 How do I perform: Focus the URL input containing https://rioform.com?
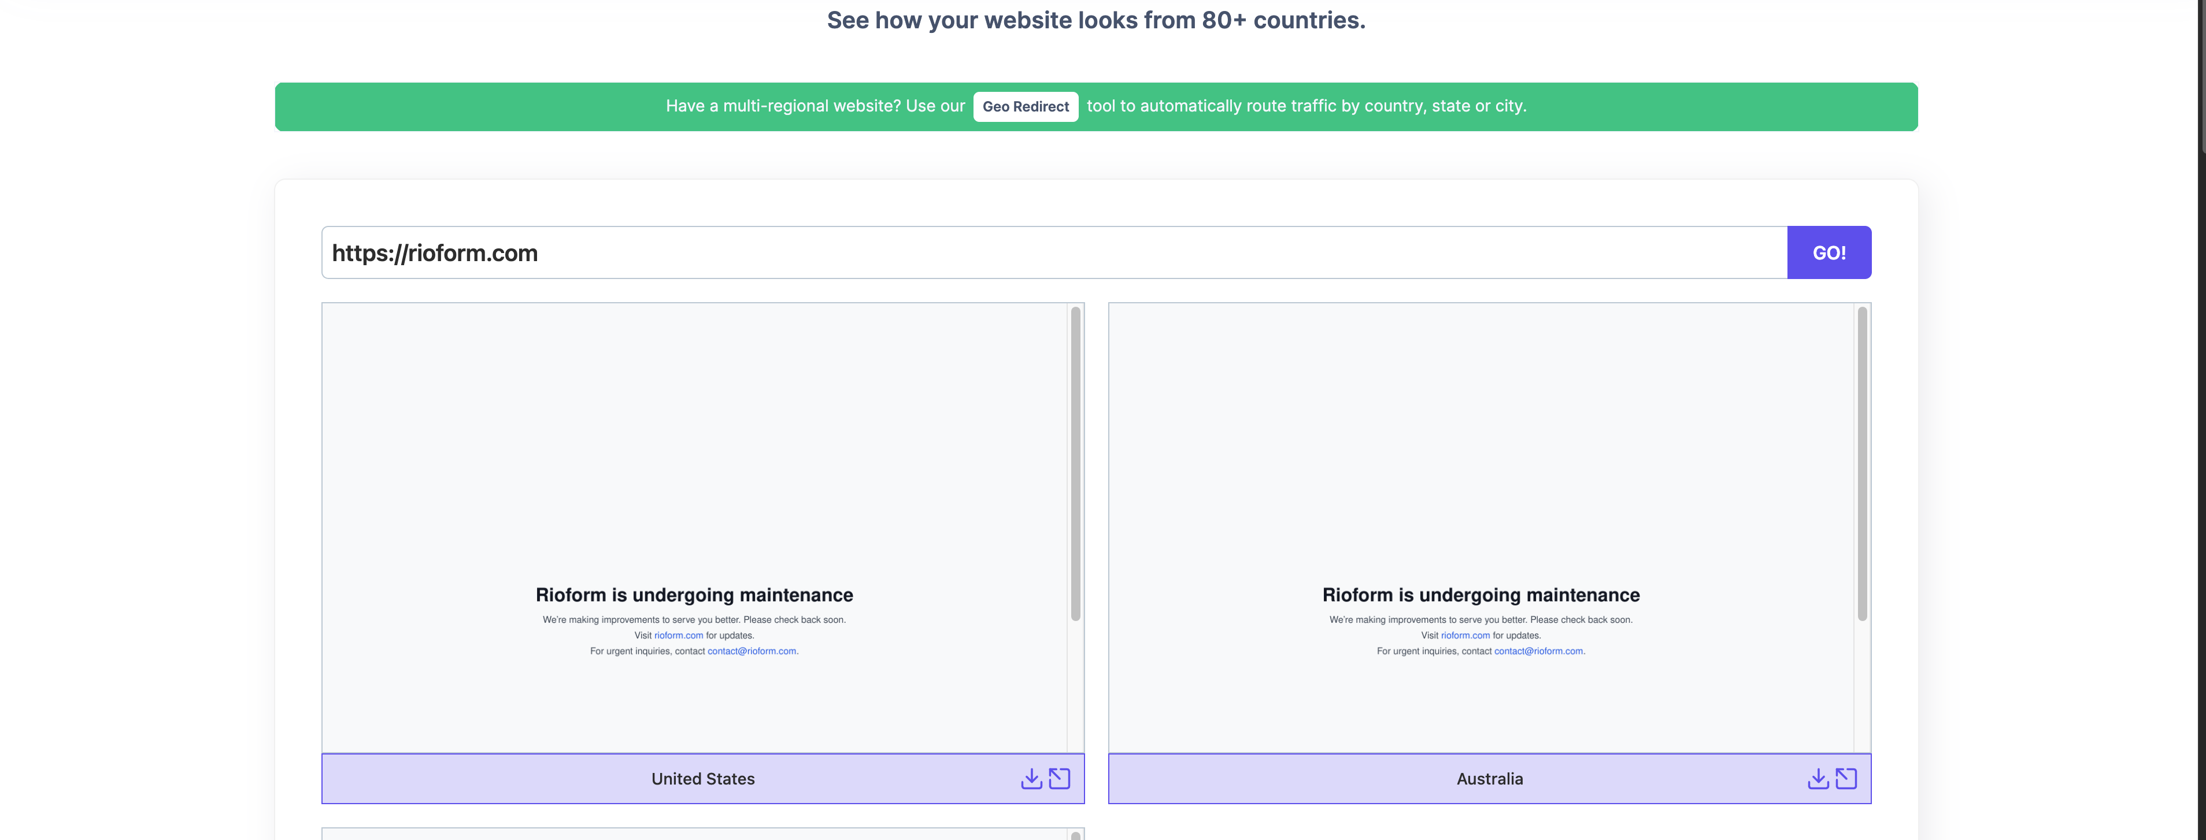(1053, 253)
